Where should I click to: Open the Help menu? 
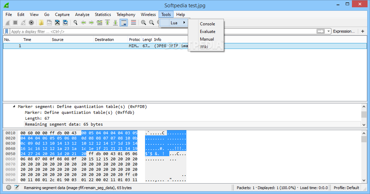tap(180, 15)
